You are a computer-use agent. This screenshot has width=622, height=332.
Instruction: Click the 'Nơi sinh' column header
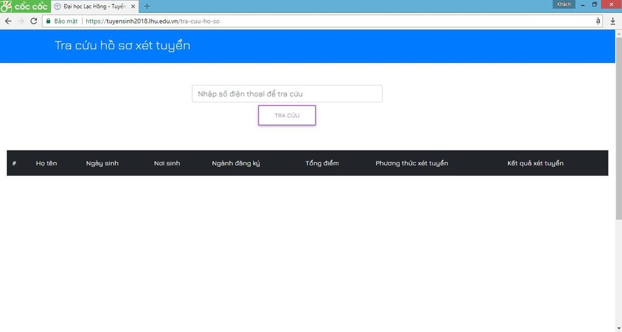[167, 163]
